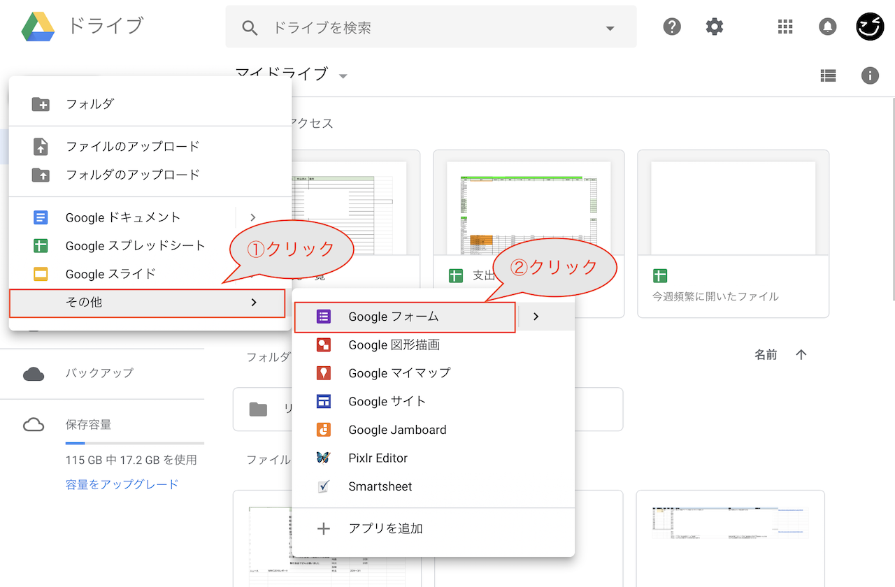895x587 pixels.
Task: Choose ファイルのアップロード from menu
Action: 132,146
